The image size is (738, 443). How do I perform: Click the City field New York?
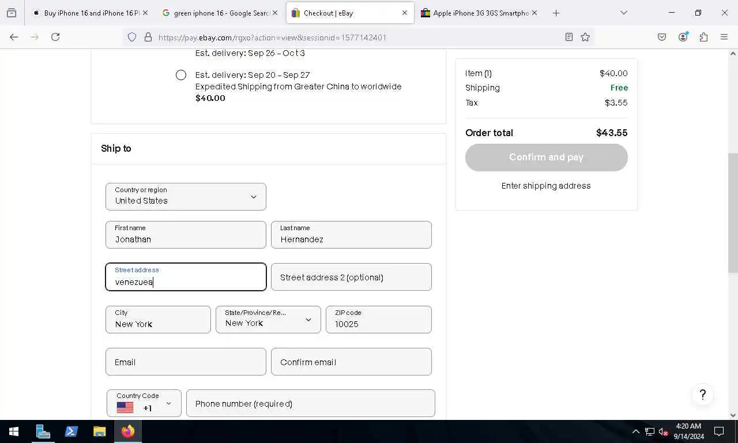click(x=158, y=320)
